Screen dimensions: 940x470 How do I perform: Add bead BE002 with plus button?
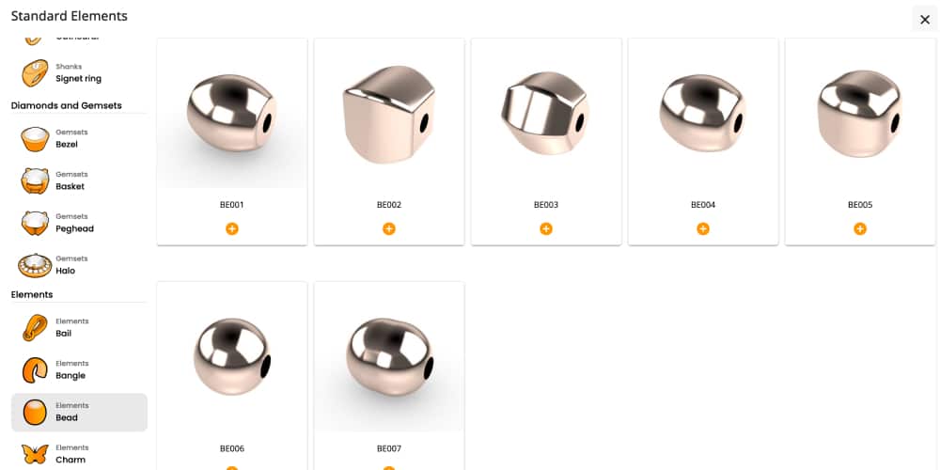389,228
